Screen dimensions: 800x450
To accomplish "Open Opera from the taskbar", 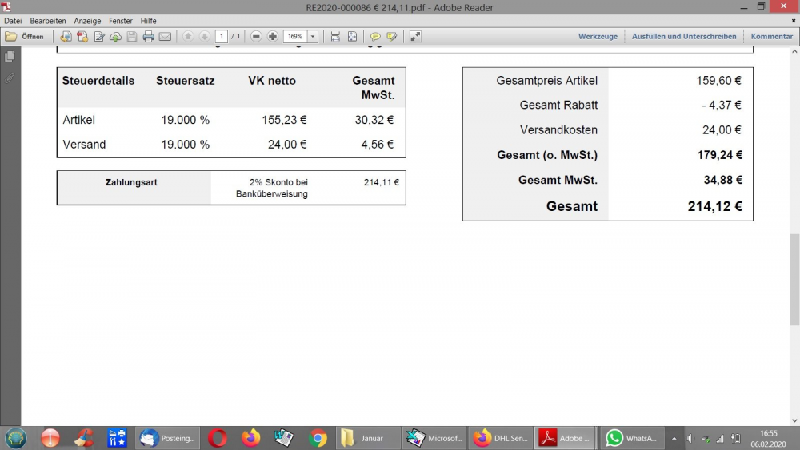I will pyautogui.click(x=217, y=438).
